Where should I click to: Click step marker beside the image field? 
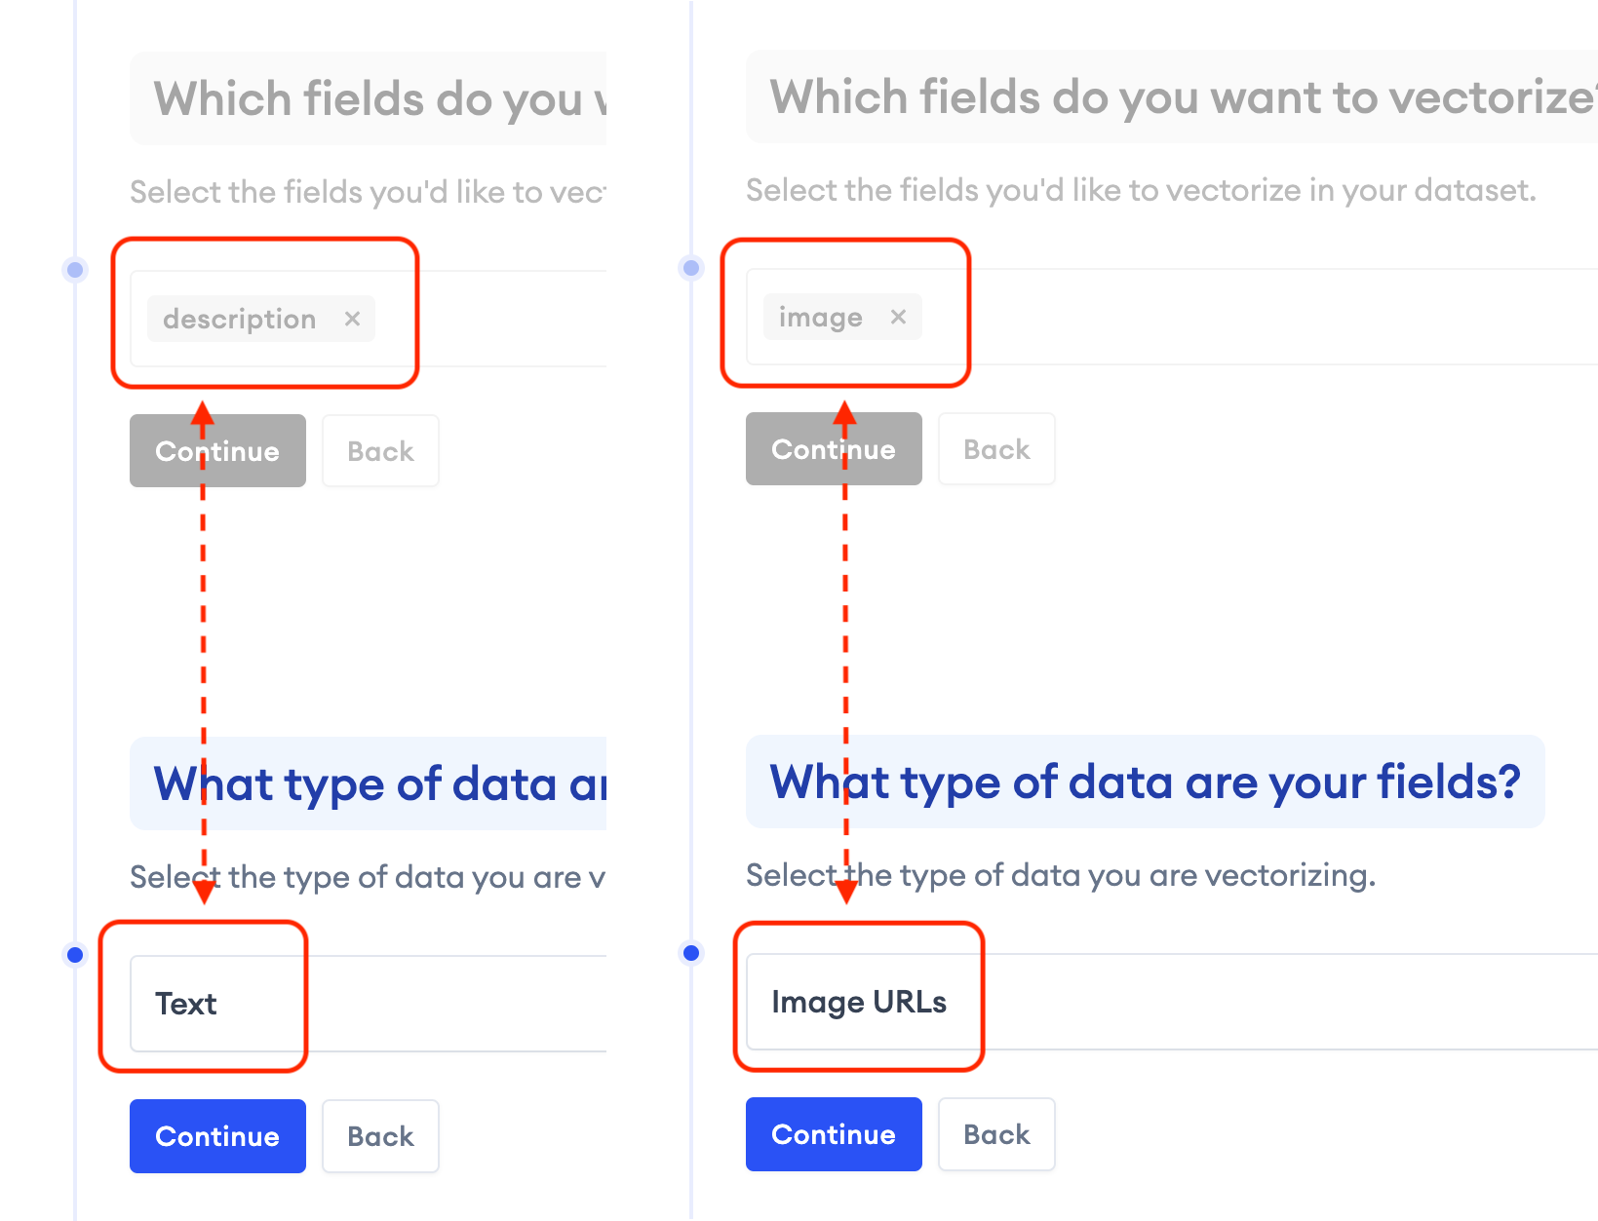click(x=691, y=268)
